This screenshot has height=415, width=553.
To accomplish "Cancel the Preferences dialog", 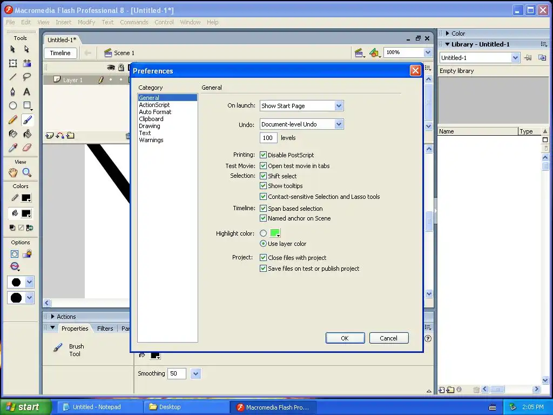I will click(389, 338).
